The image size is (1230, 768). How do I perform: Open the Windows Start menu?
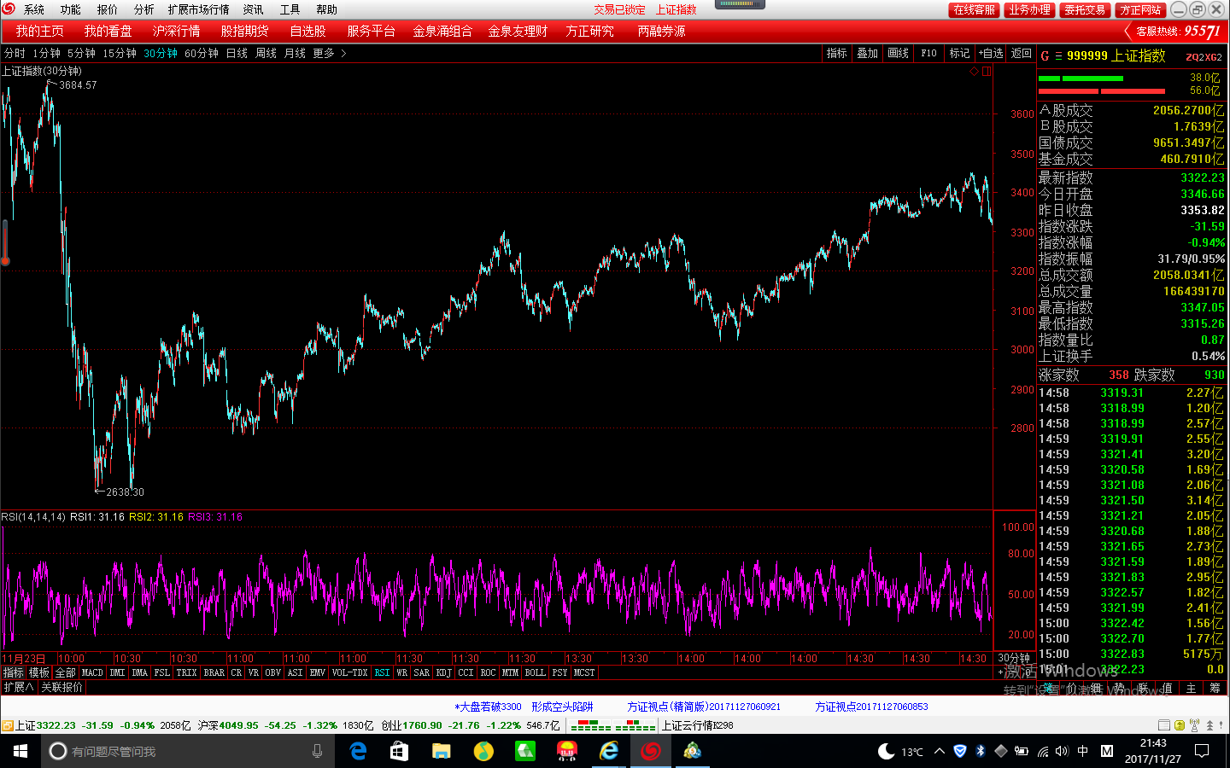coord(20,751)
